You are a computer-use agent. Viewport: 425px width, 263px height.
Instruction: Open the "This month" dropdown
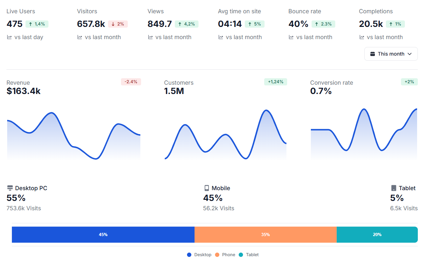(391, 54)
